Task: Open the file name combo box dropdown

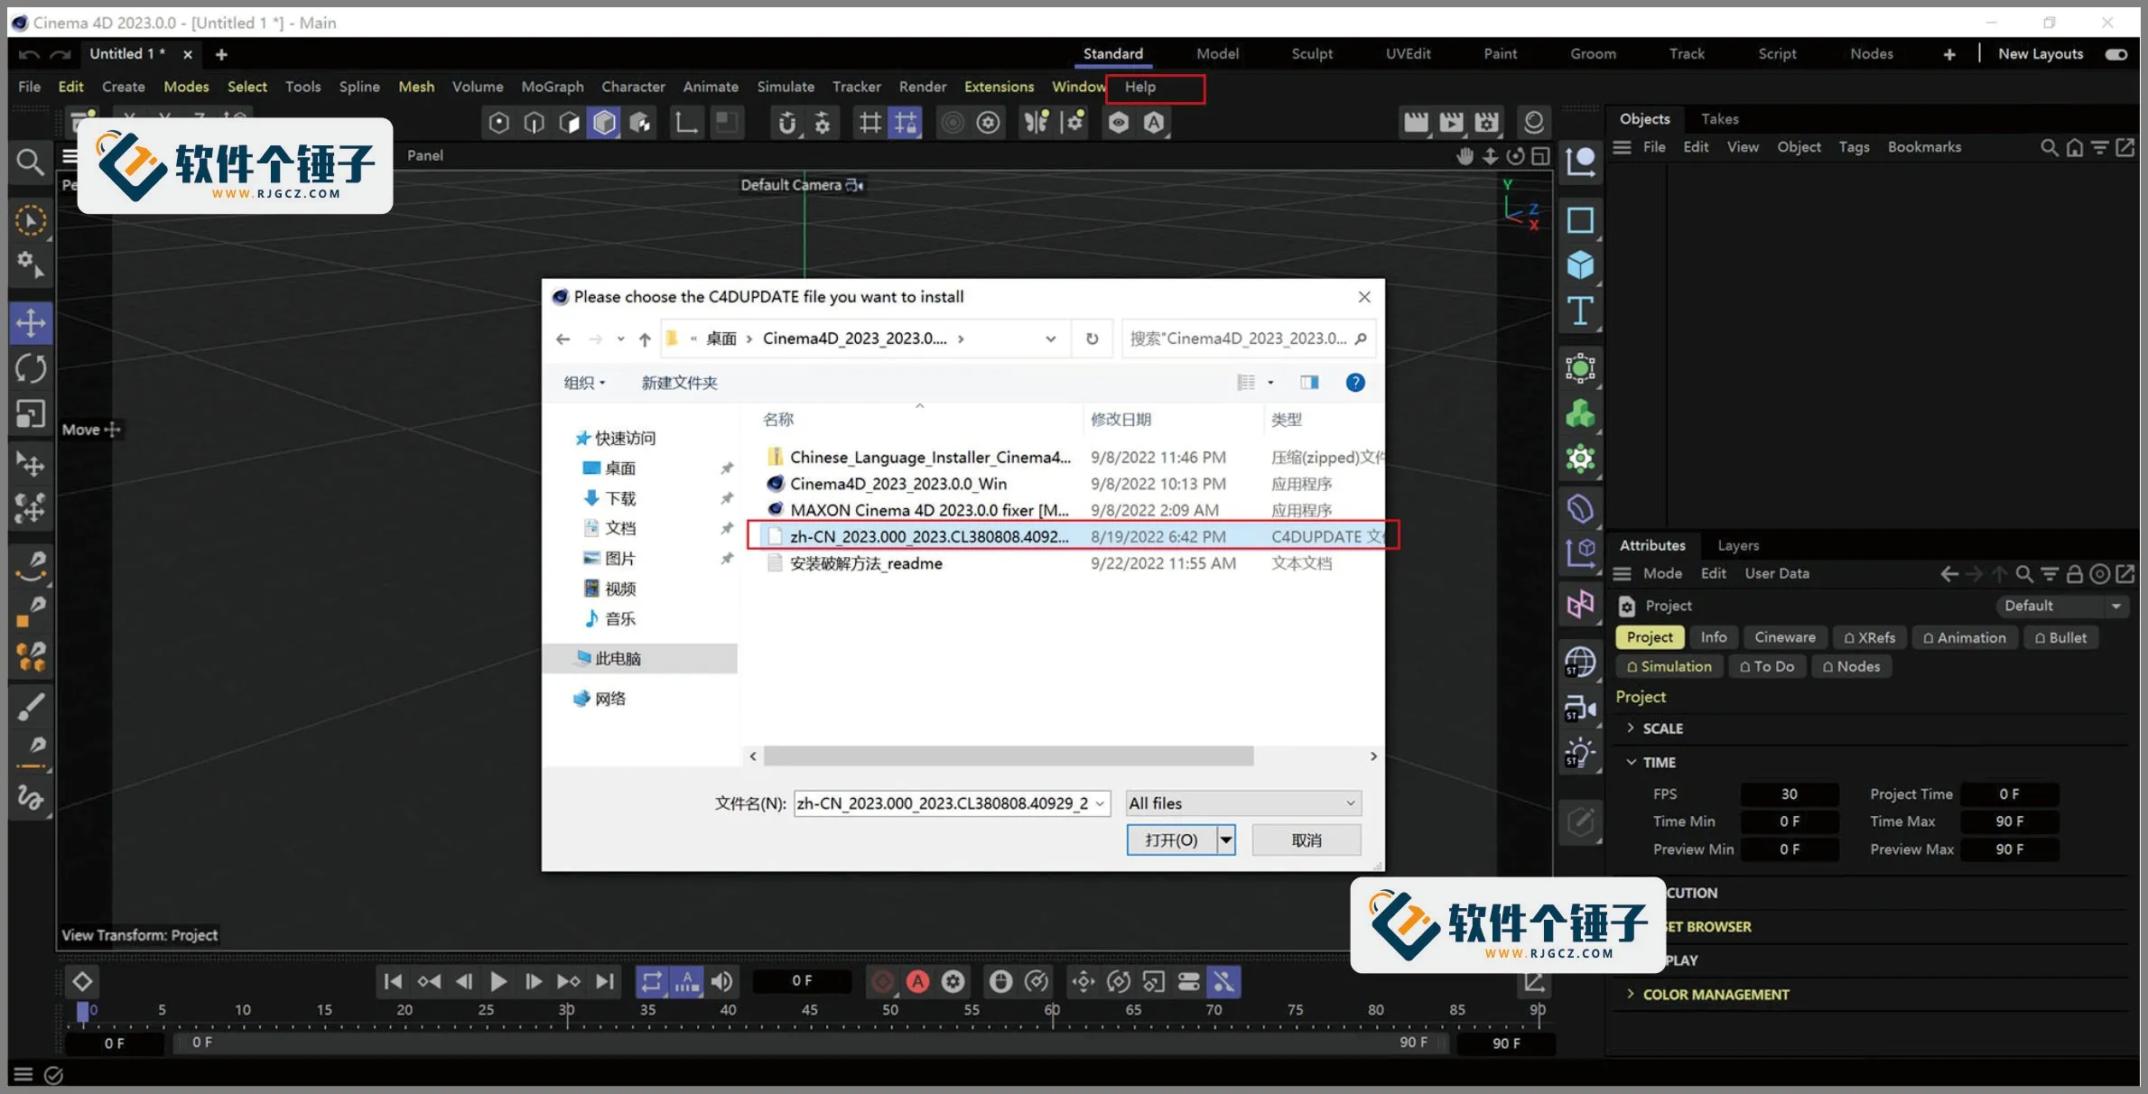Action: [1100, 802]
